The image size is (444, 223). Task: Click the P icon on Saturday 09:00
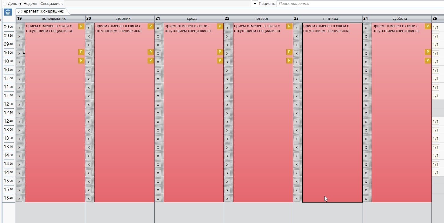point(428,26)
